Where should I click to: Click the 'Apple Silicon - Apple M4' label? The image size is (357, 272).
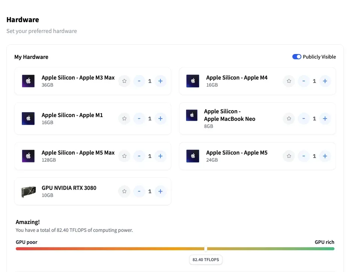point(237,78)
